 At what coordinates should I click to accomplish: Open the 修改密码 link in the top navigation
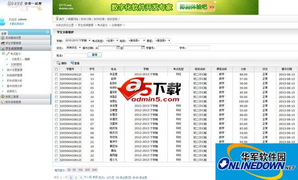112,19
